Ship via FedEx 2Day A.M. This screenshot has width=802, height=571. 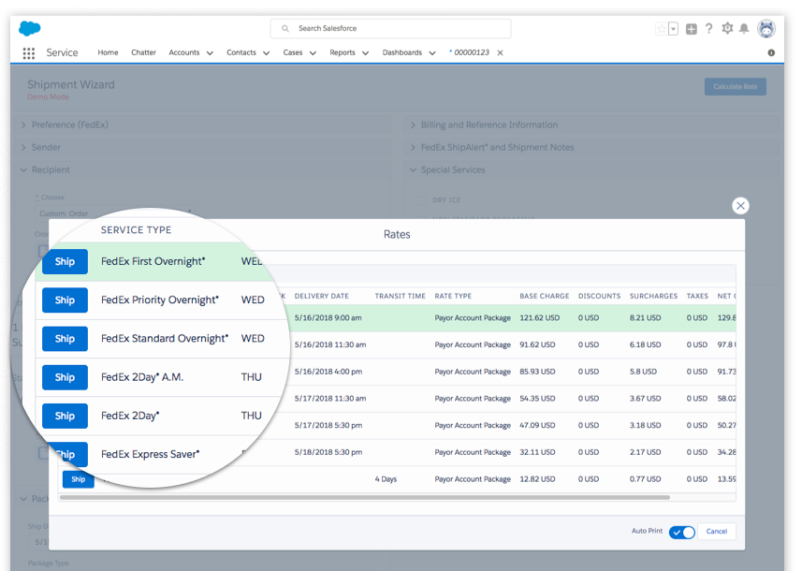coord(65,377)
